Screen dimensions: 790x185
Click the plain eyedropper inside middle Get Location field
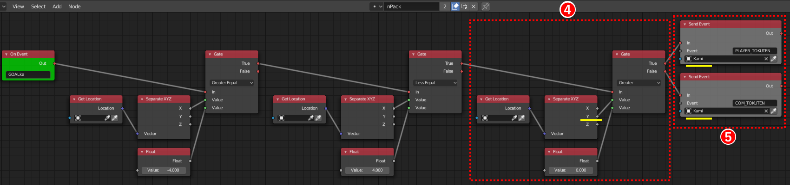point(310,118)
